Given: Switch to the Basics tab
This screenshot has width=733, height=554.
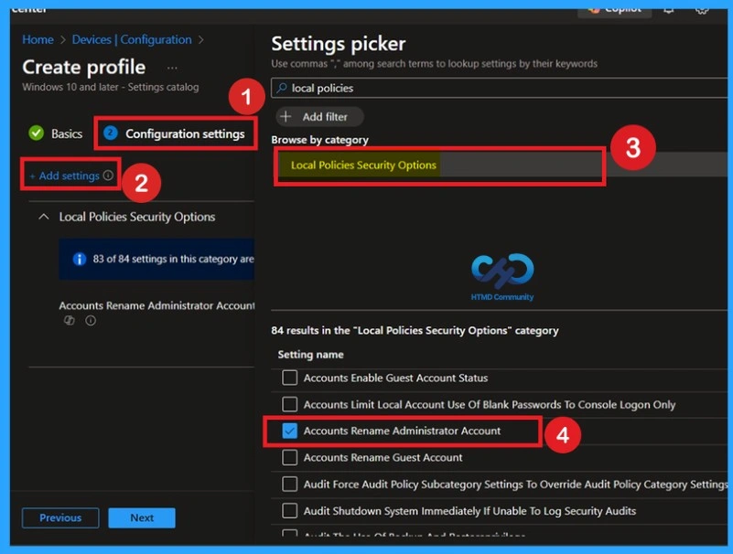Looking at the screenshot, I should coord(65,133).
